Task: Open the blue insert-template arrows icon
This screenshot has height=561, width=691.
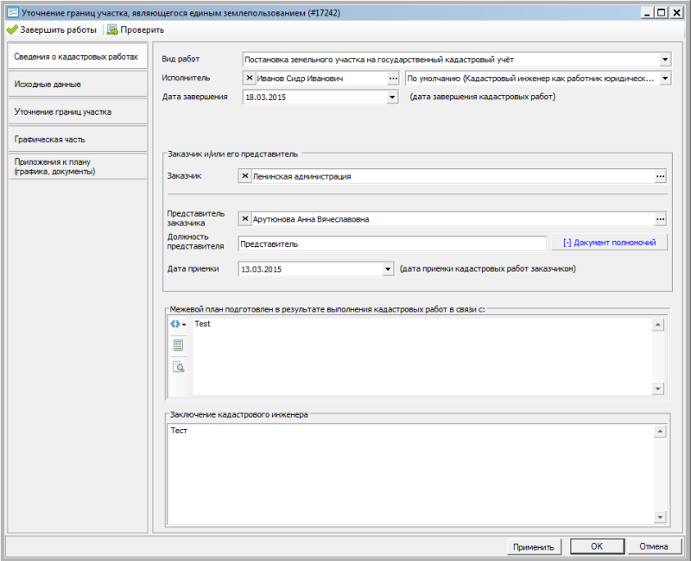Action: point(176,325)
